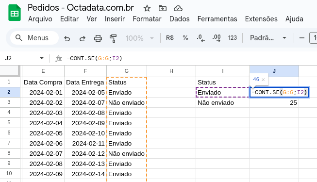Open the Padrã... font dropdown

click(268, 38)
